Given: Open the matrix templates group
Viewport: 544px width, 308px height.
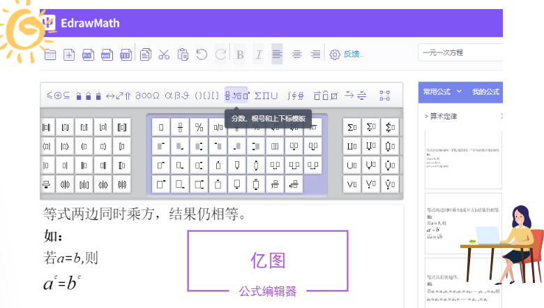Looking at the screenshot, I should (x=385, y=96).
